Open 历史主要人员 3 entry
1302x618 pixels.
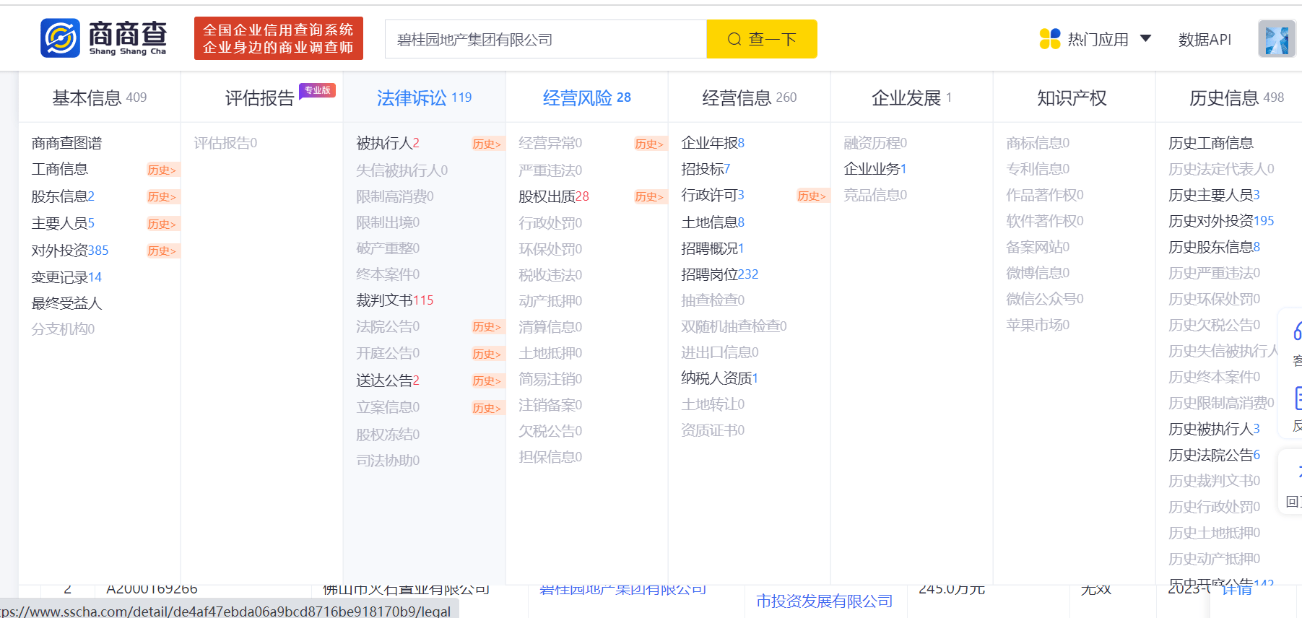pos(1215,195)
